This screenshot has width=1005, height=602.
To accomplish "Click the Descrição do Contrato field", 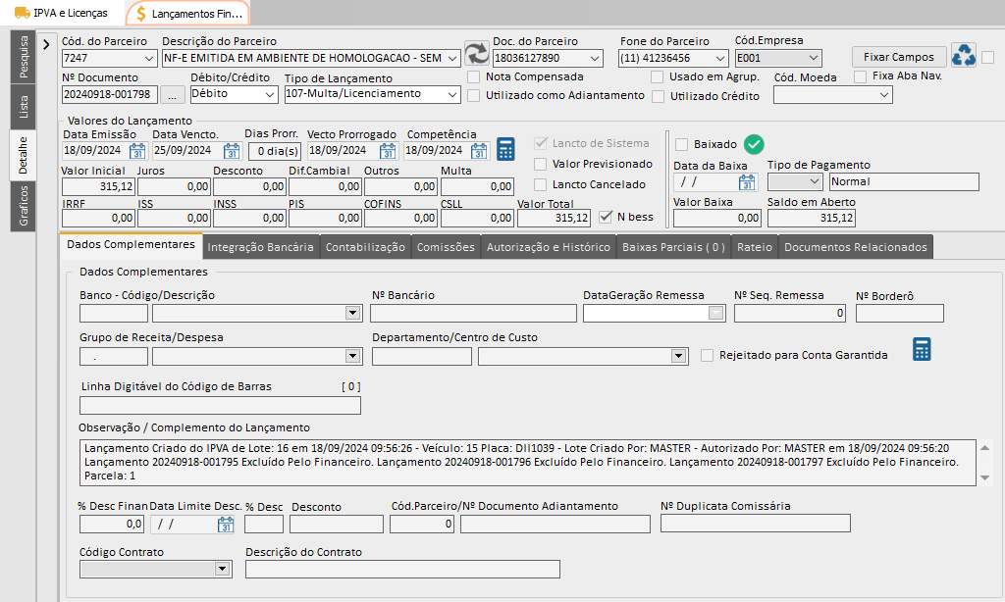I will click(x=402, y=570).
